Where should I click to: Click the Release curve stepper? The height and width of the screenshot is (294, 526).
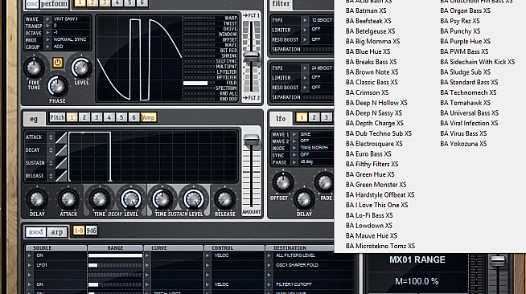(51, 176)
